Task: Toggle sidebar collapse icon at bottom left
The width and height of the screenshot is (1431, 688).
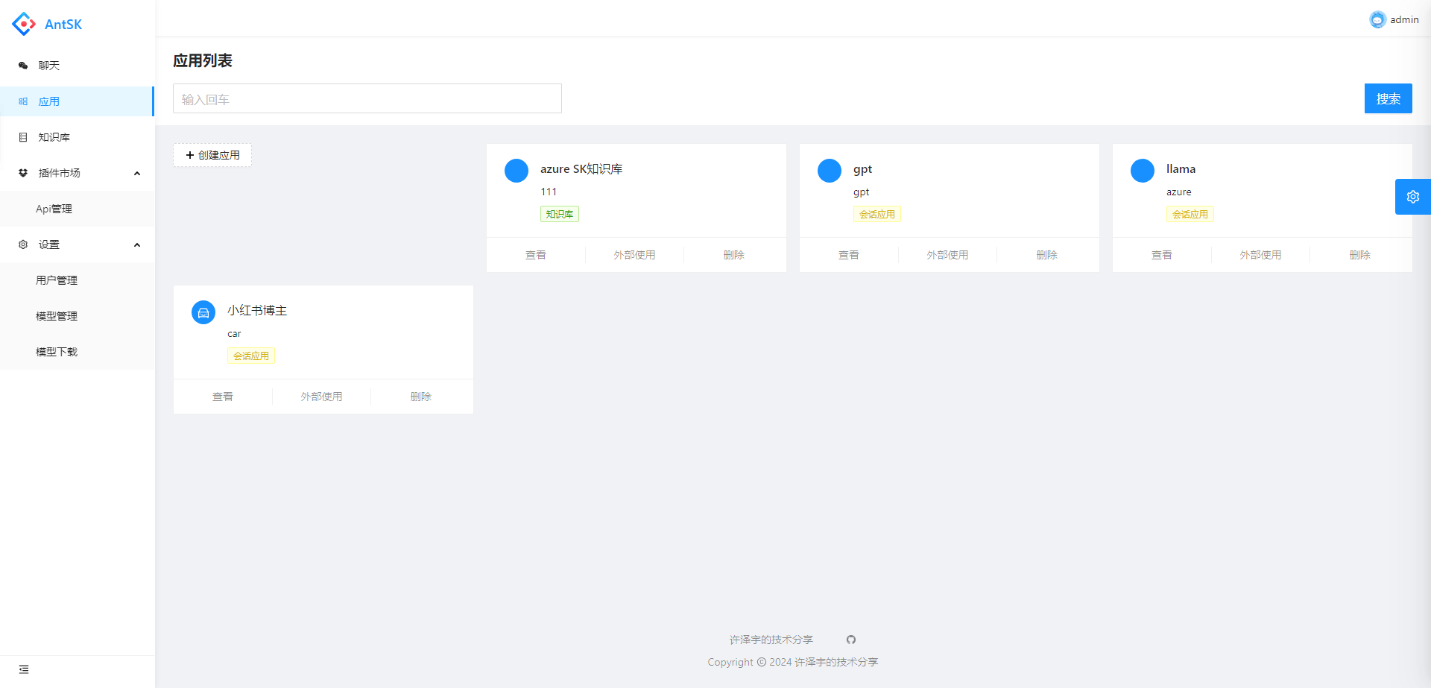Action: [24, 669]
